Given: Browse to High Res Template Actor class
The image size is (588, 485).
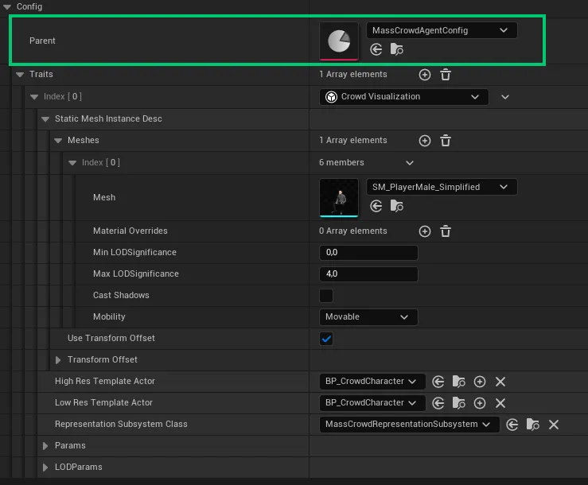Looking at the screenshot, I should tap(458, 382).
